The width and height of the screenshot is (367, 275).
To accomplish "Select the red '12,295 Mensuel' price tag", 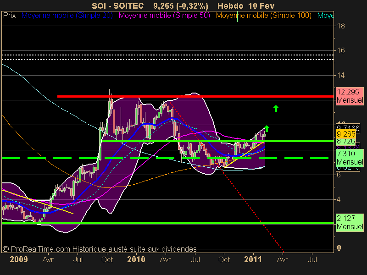I will (x=350, y=96).
